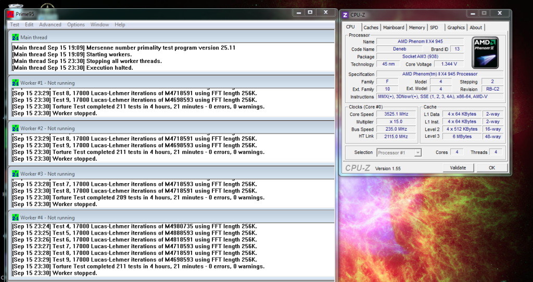Switch to the SPD tab
The width and height of the screenshot is (533, 282).
click(434, 28)
